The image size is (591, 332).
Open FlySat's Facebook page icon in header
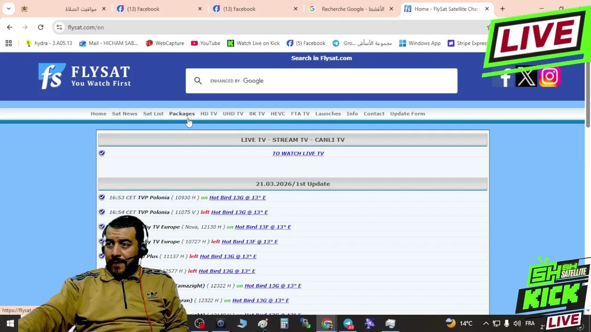point(505,77)
